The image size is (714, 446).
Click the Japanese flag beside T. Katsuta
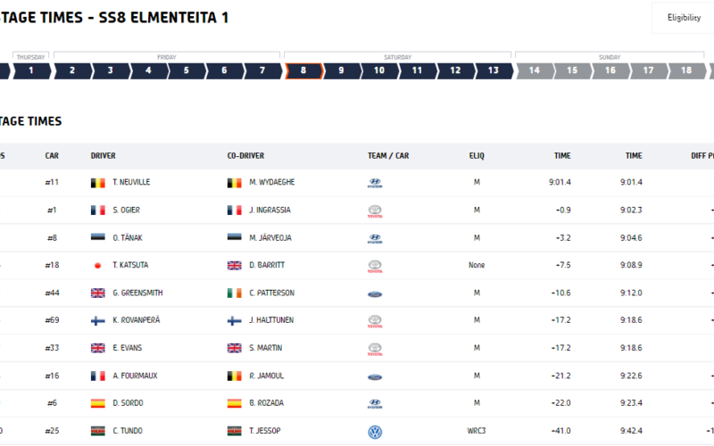click(97, 265)
